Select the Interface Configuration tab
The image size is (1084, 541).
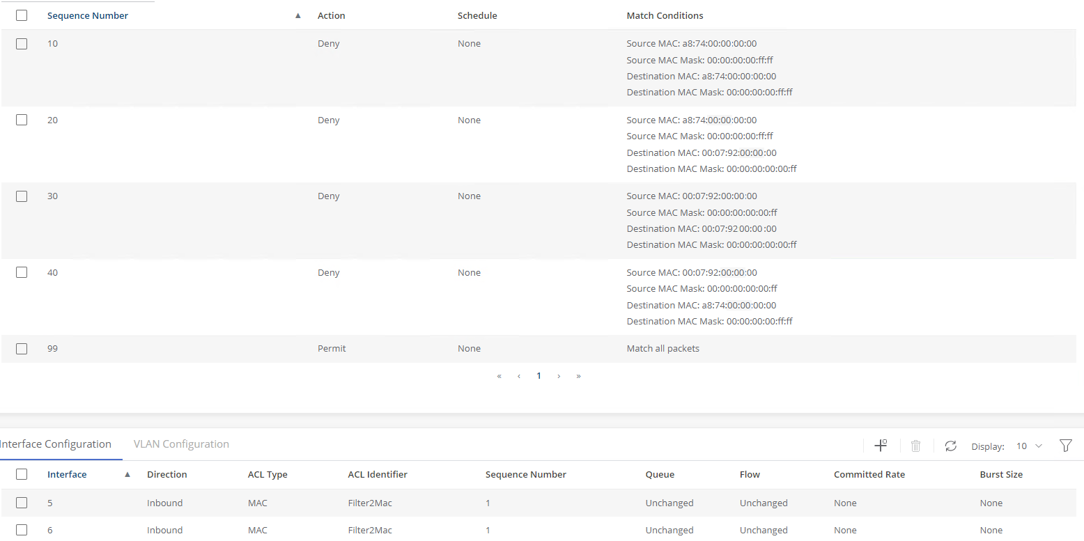point(56,444)
